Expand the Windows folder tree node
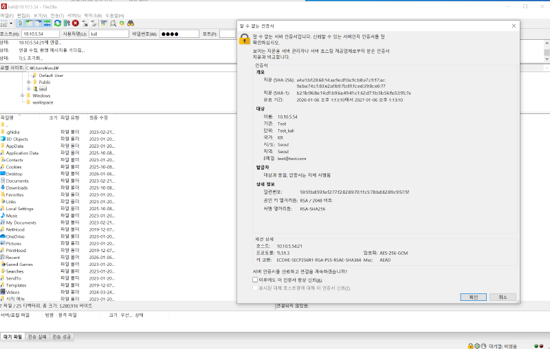The width and height of the screenshot is (550, 349). pyautogui.click(x=21, y=95)
